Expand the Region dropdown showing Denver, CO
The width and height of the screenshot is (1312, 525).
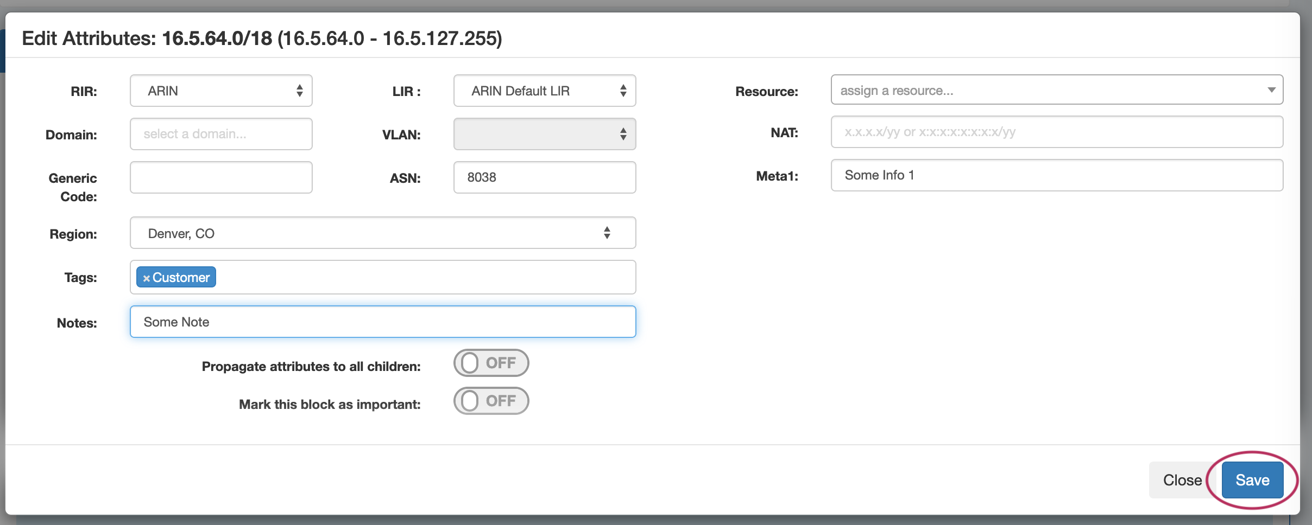coord(382,233)
